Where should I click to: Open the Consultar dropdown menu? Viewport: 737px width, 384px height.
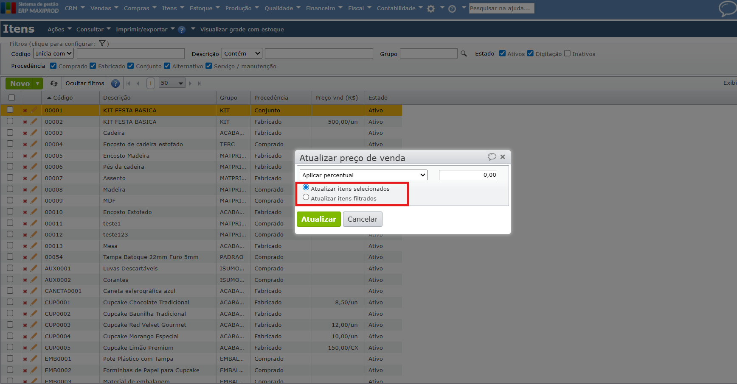tap(93, 30)
